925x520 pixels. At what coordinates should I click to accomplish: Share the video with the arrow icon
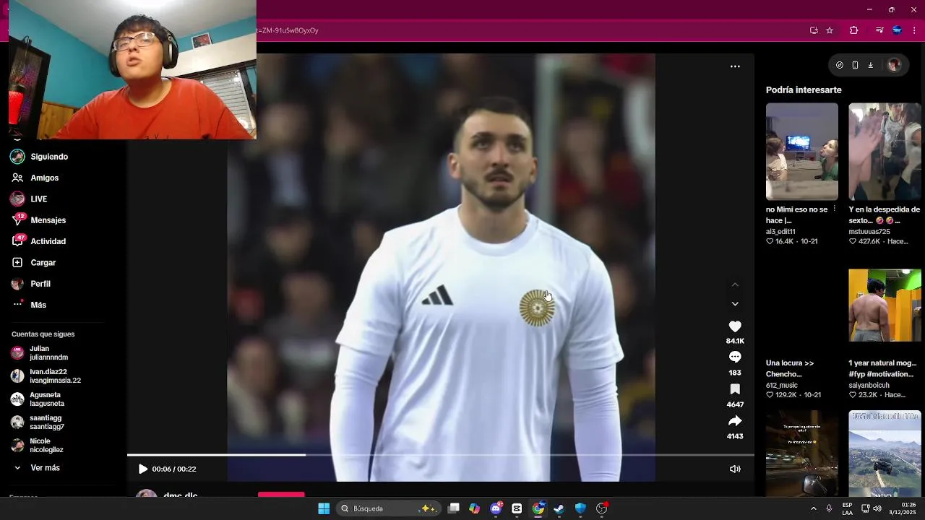[735, 421]
